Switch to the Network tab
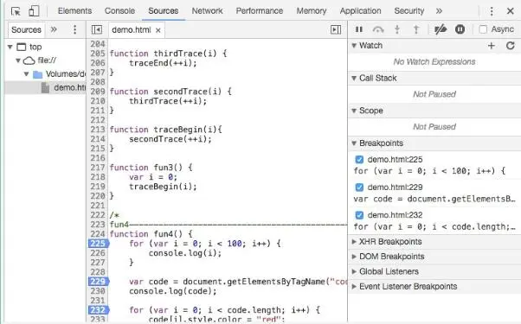 tap(207, 11)
